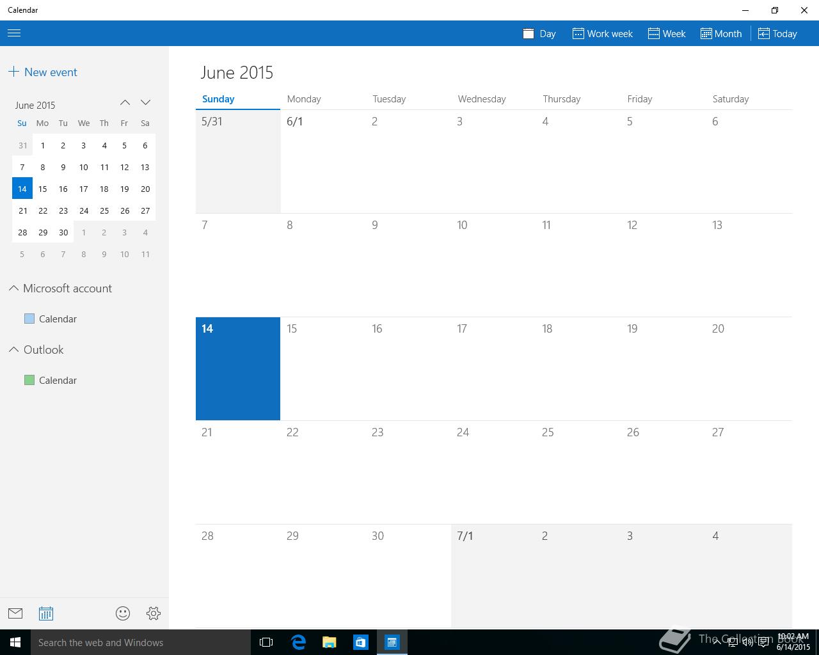Viewport: 819px width, 655px height.
Task: Click the Calendar app taskbar icon
Action: 392,642
